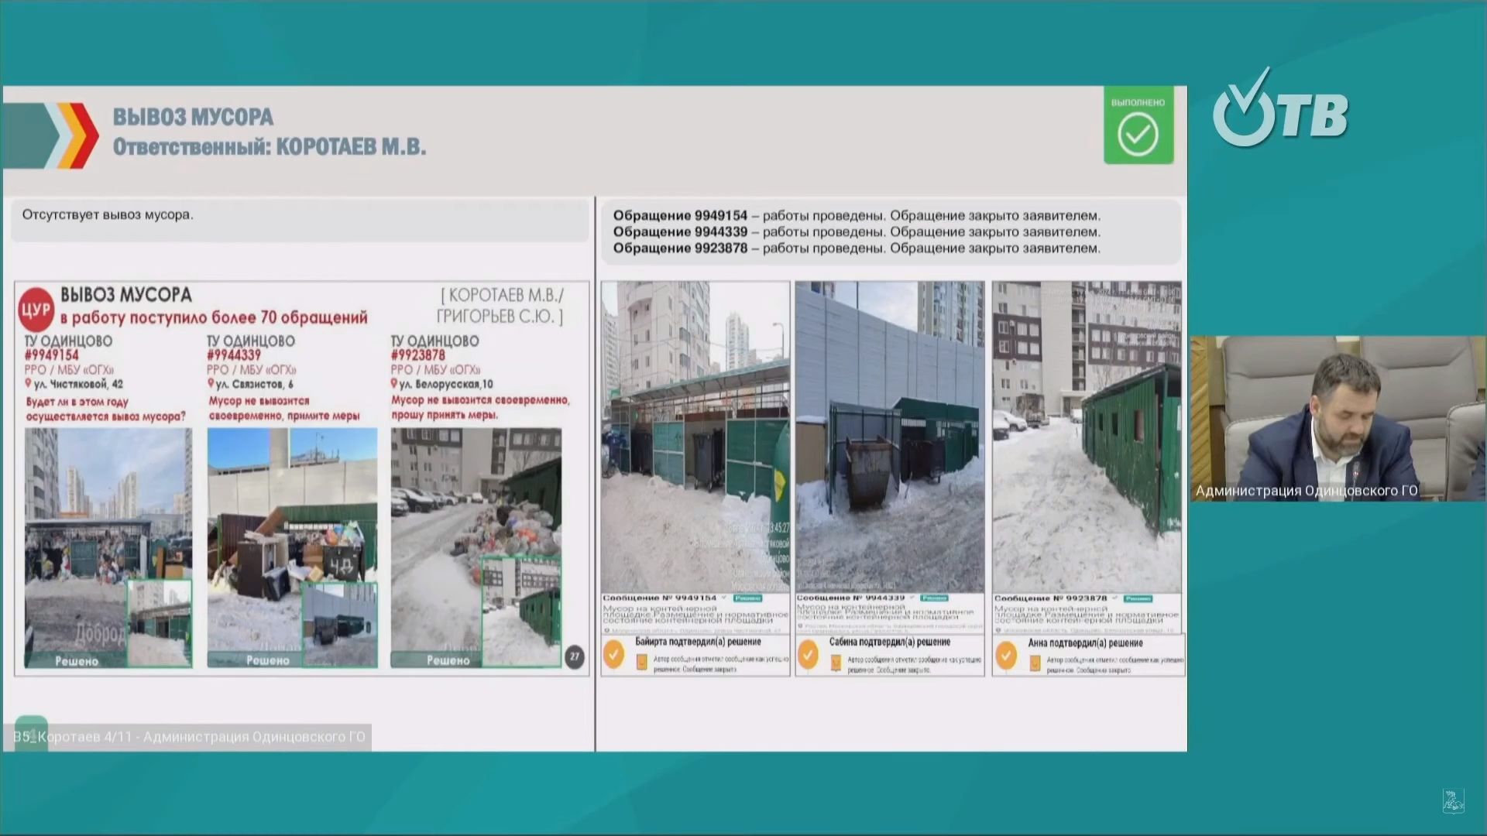Click the Обращение 9949154 status line
1487x836 pixels.
[x=856, y=216]
